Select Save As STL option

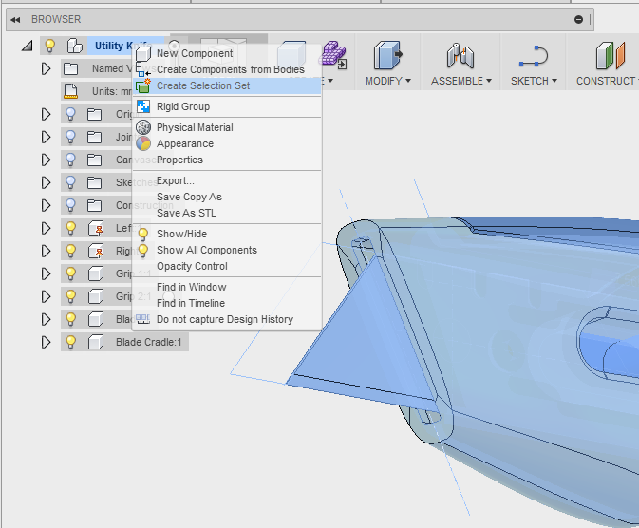186,213
